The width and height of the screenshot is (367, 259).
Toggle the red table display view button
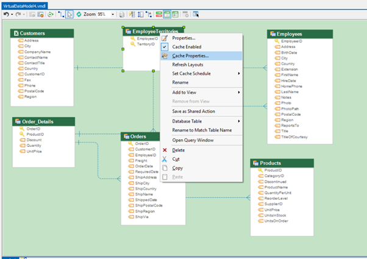158,13
